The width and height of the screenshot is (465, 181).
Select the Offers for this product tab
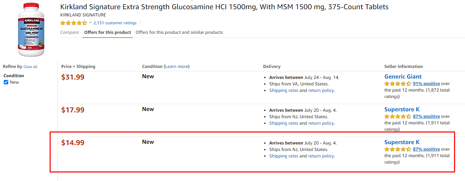(x=107, y=32)
